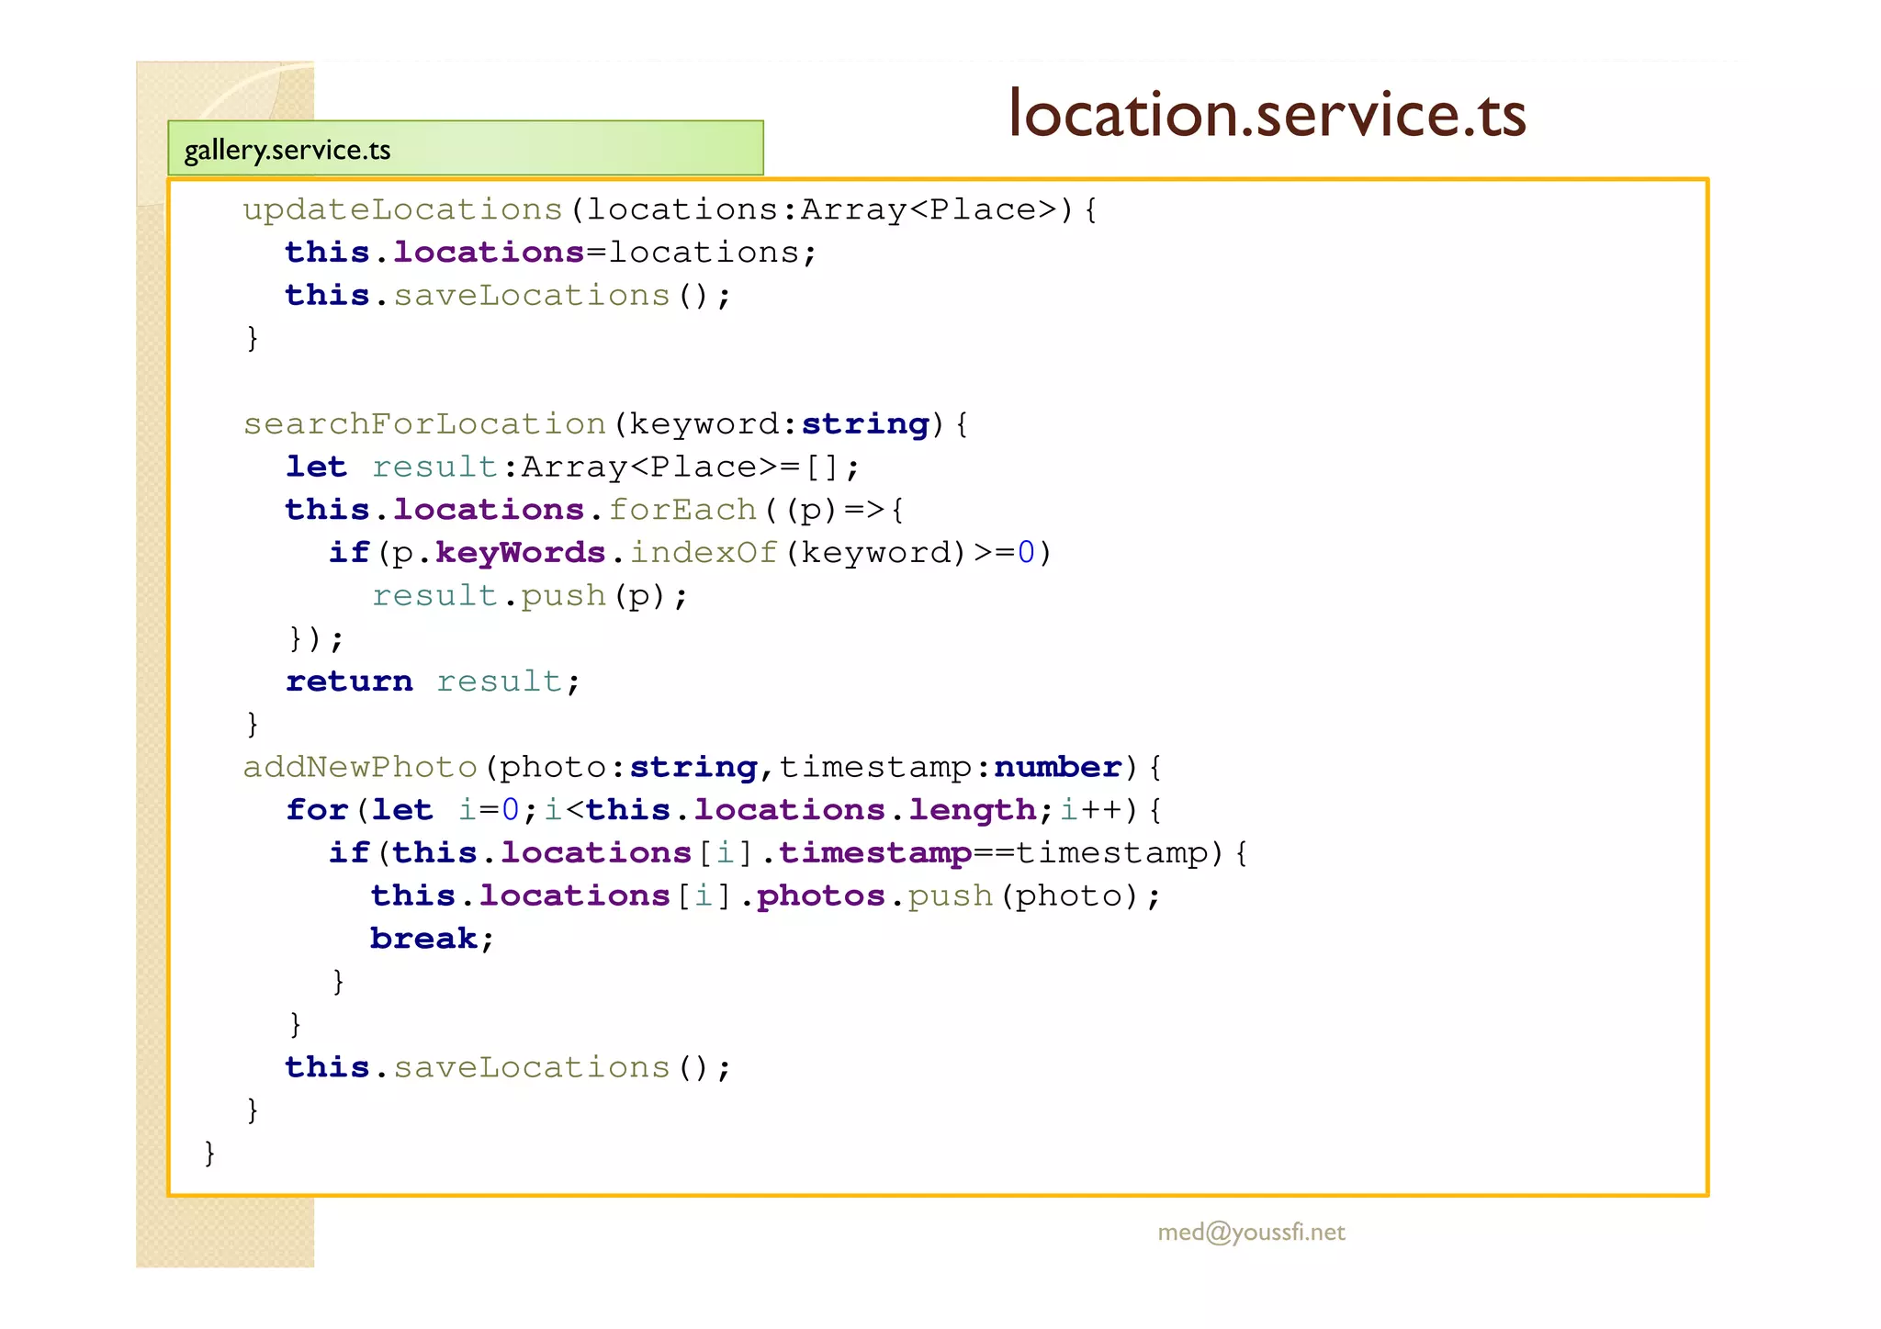The width and height of the screenshot is (1881, 1329).
Task: Click the addNewPhoto method name
Action: click(360, 768)
